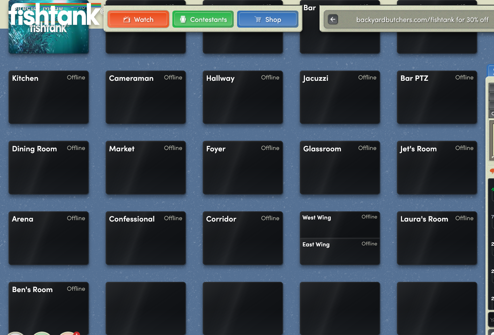Select the Cameraman camera feed
This screenshot has width=494, height=335.
[146, 97]
